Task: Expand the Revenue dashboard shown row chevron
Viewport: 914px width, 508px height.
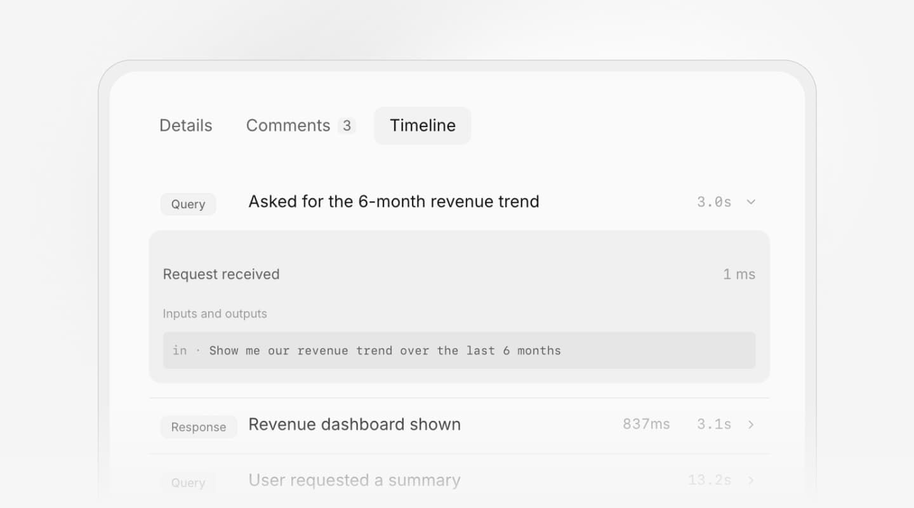Action: (751, 425)
